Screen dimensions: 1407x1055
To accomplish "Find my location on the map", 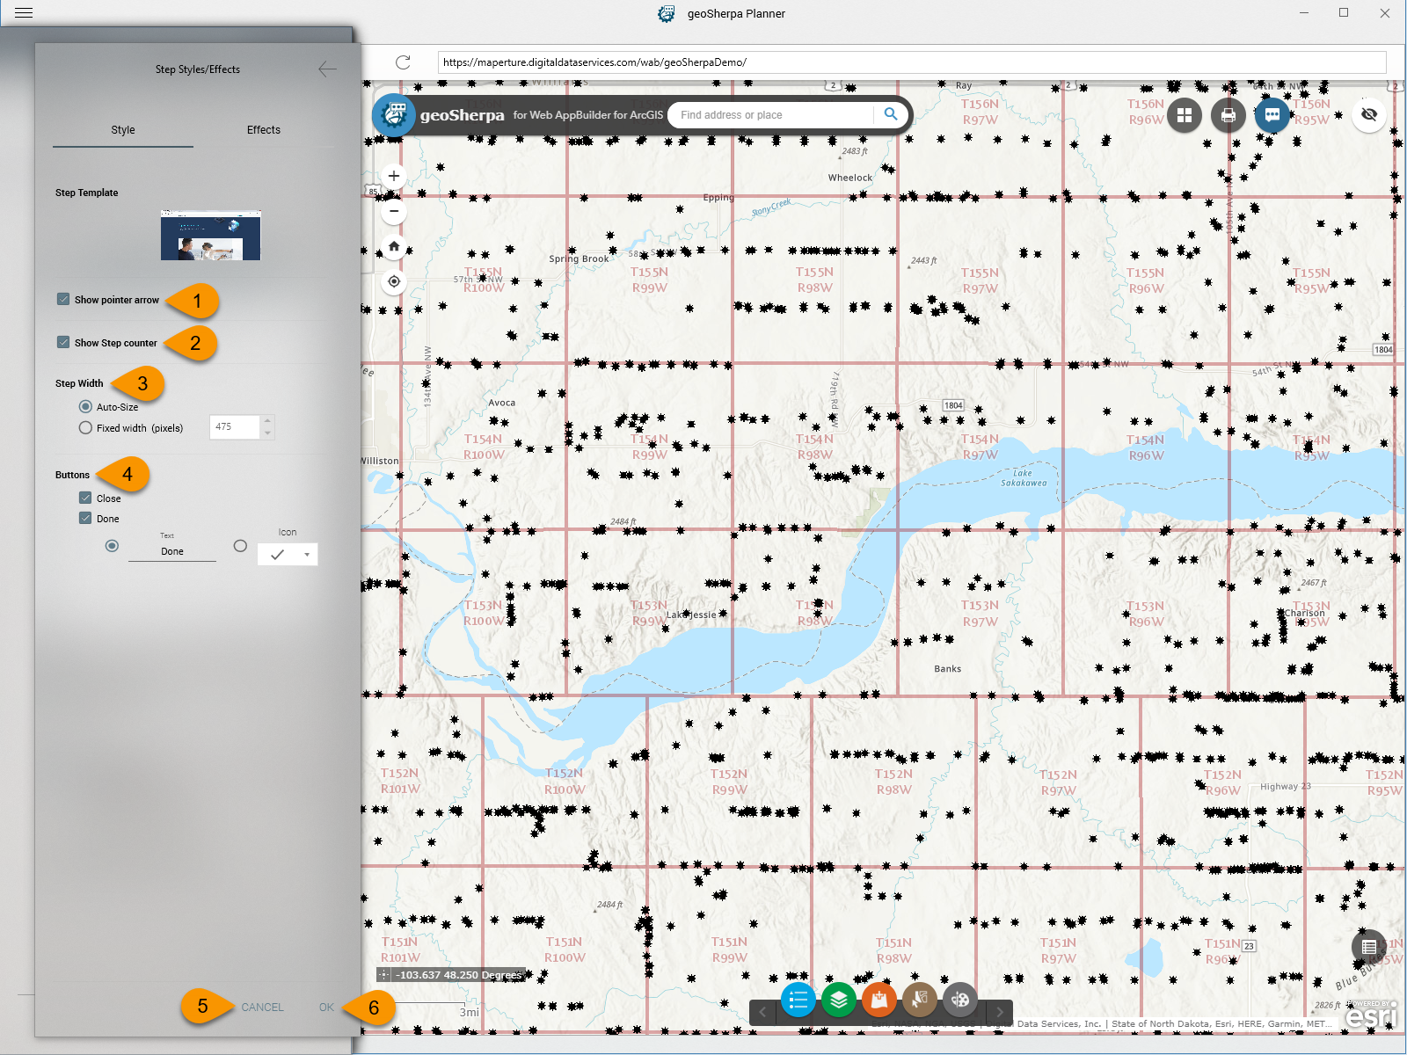I will click(394, 281).
